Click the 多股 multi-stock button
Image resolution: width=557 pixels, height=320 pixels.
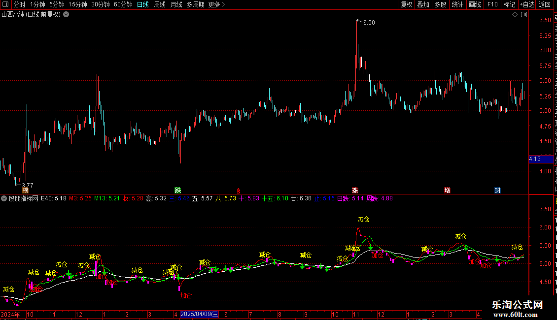(x=440, y=4)
